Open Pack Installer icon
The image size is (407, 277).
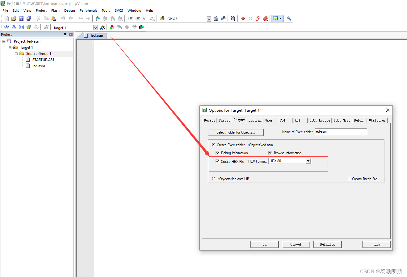[142, 27]
